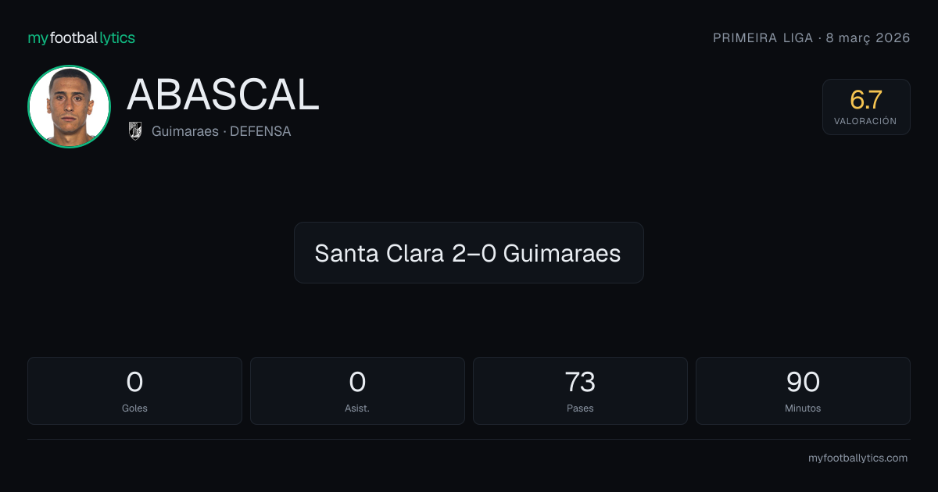
Task: Click the myfootballytics logo
Action: [81, 37]
